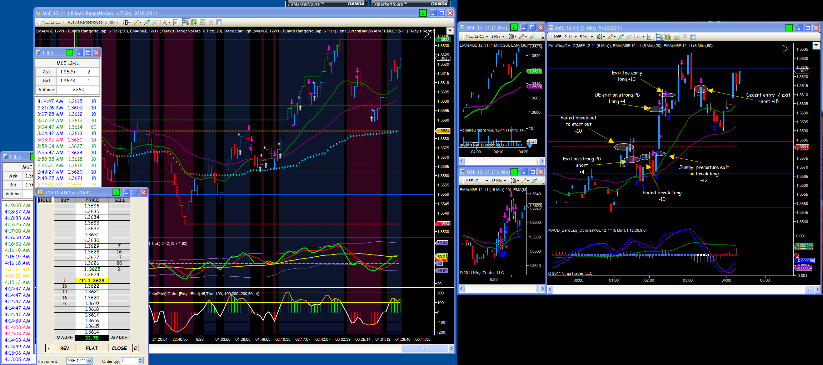The height and width of the screenshot is (365, 823).
Task: Toggle Chart Trader icon in 6 Tick chart toolbar
Action: [186, 22]
